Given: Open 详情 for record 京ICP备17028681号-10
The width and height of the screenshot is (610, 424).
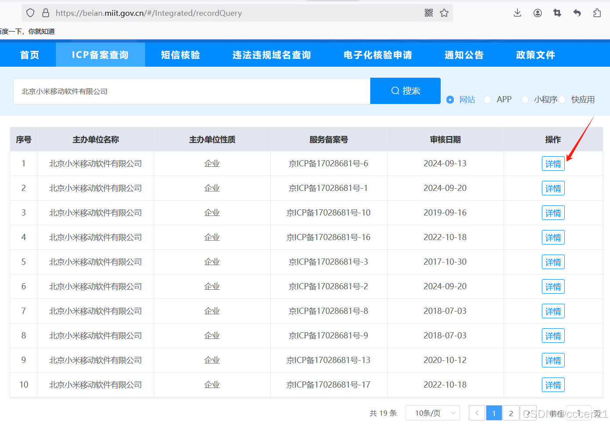Looking at the screenshot, I should pyautogui.click(x=553, y=213).
